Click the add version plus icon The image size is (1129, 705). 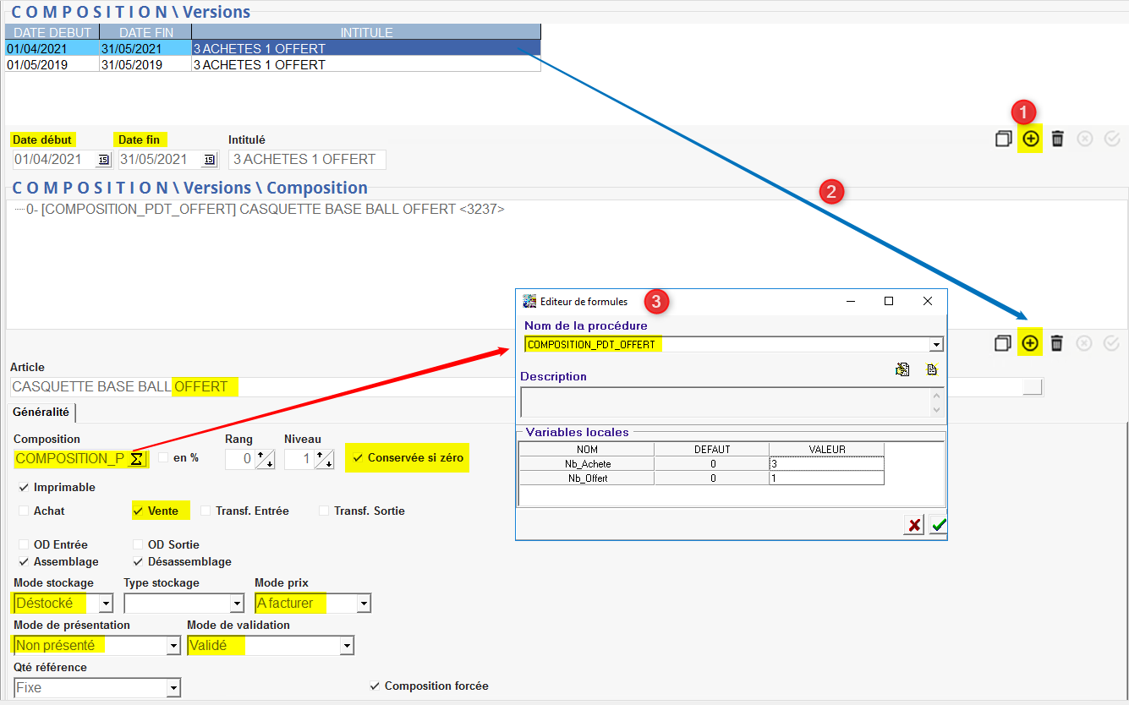pos(1030,139)
